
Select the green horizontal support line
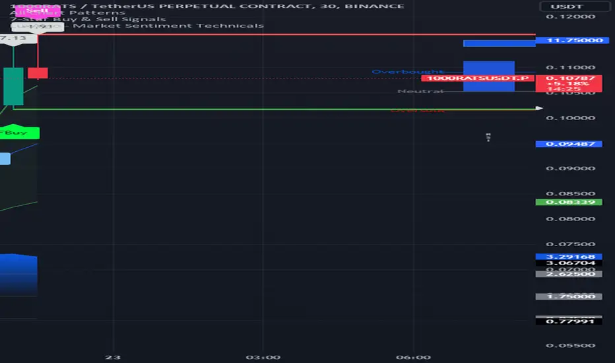click(x=275, y=109)
